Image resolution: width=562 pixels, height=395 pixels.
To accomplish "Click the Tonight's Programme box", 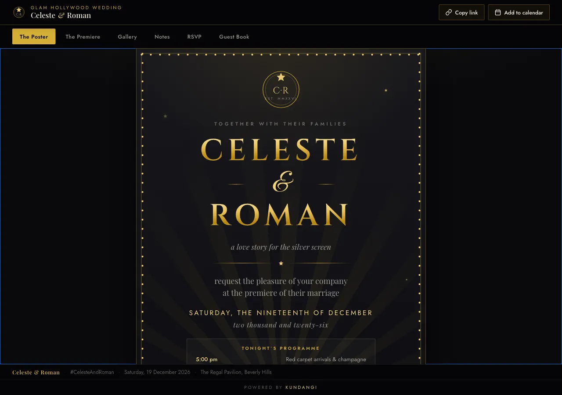I will point(281,352).
